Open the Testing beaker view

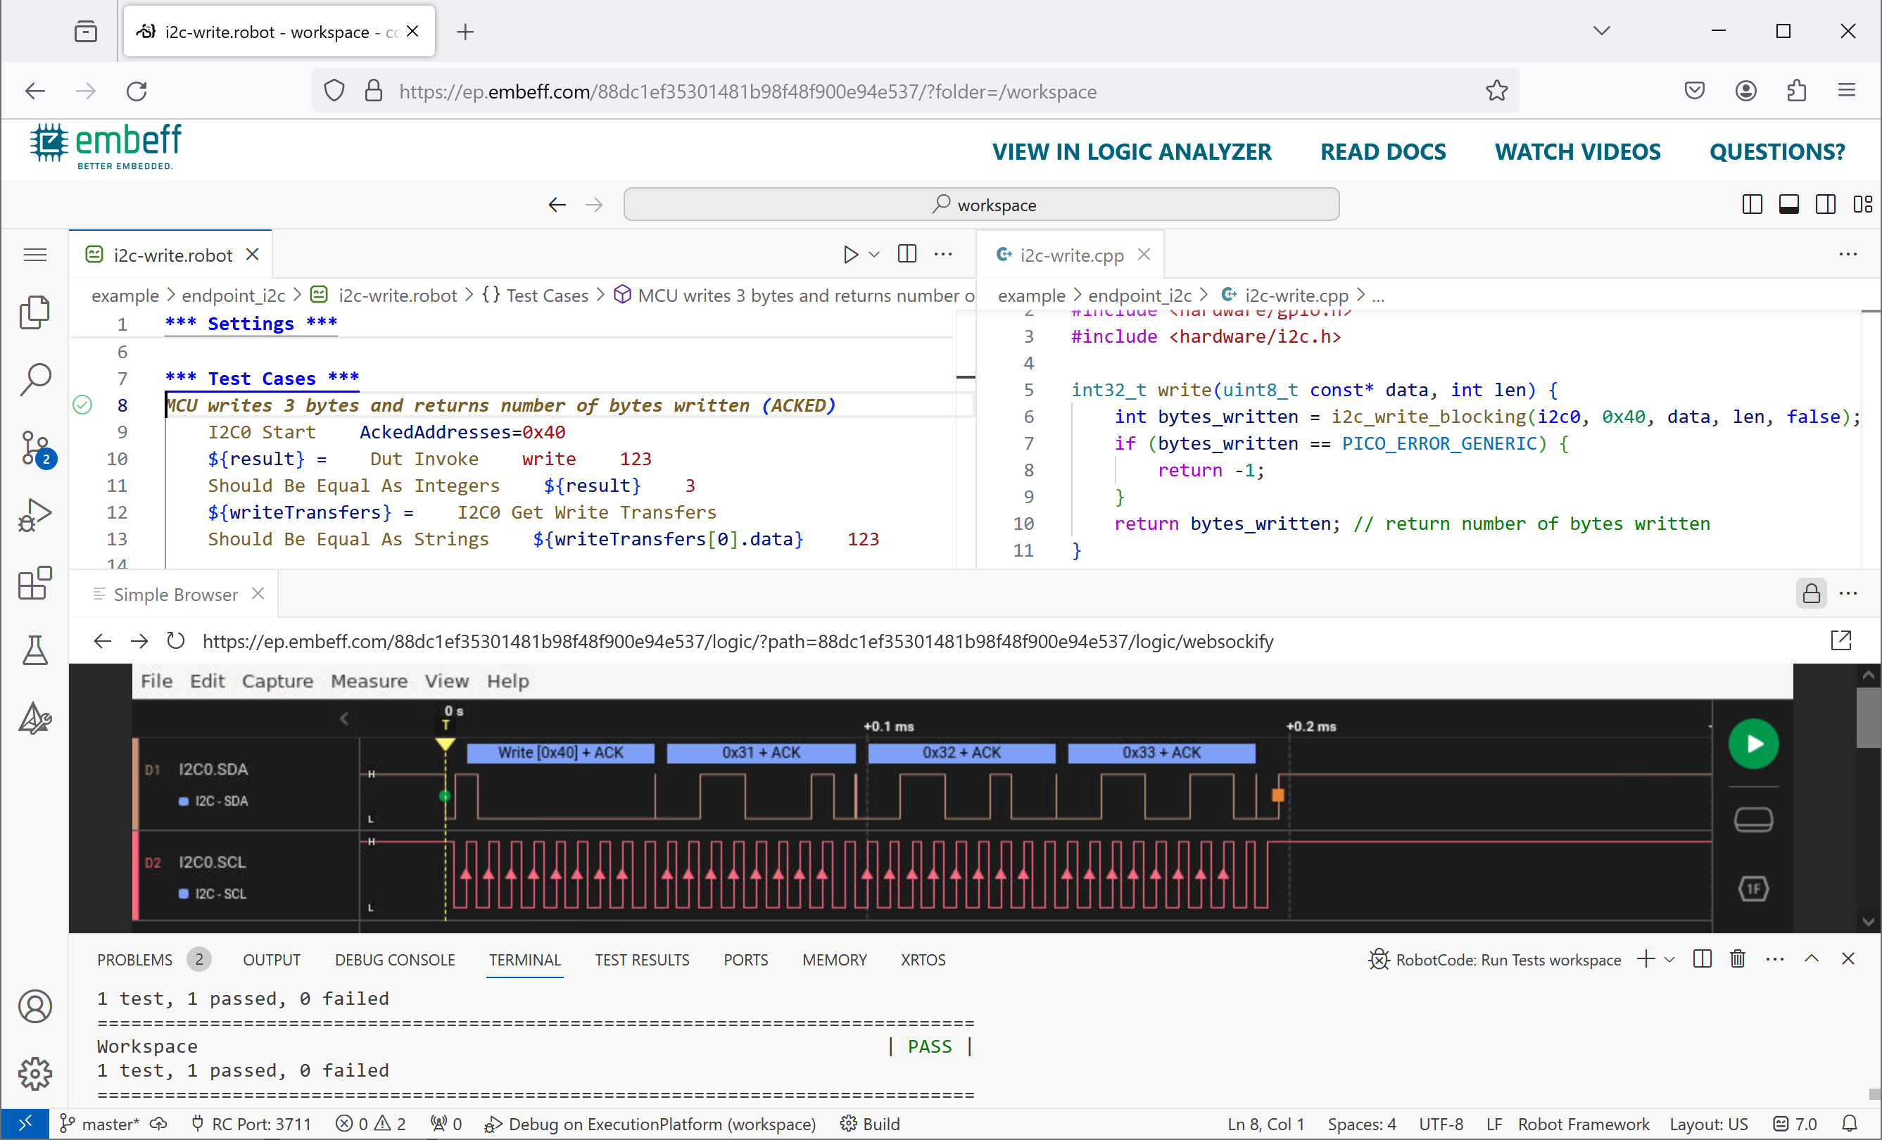pos(34,650)
